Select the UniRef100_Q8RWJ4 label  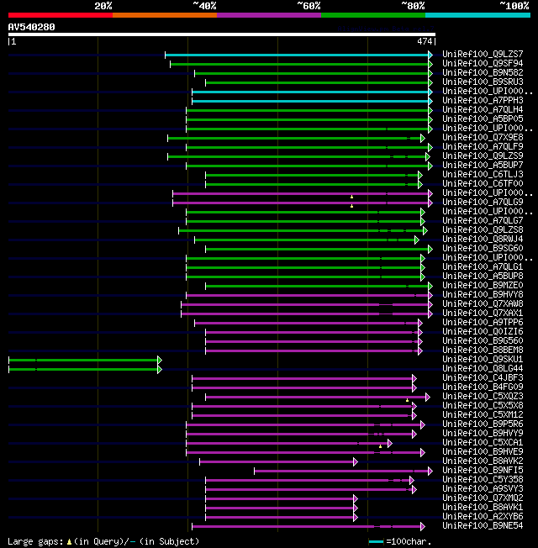(483, 240)
